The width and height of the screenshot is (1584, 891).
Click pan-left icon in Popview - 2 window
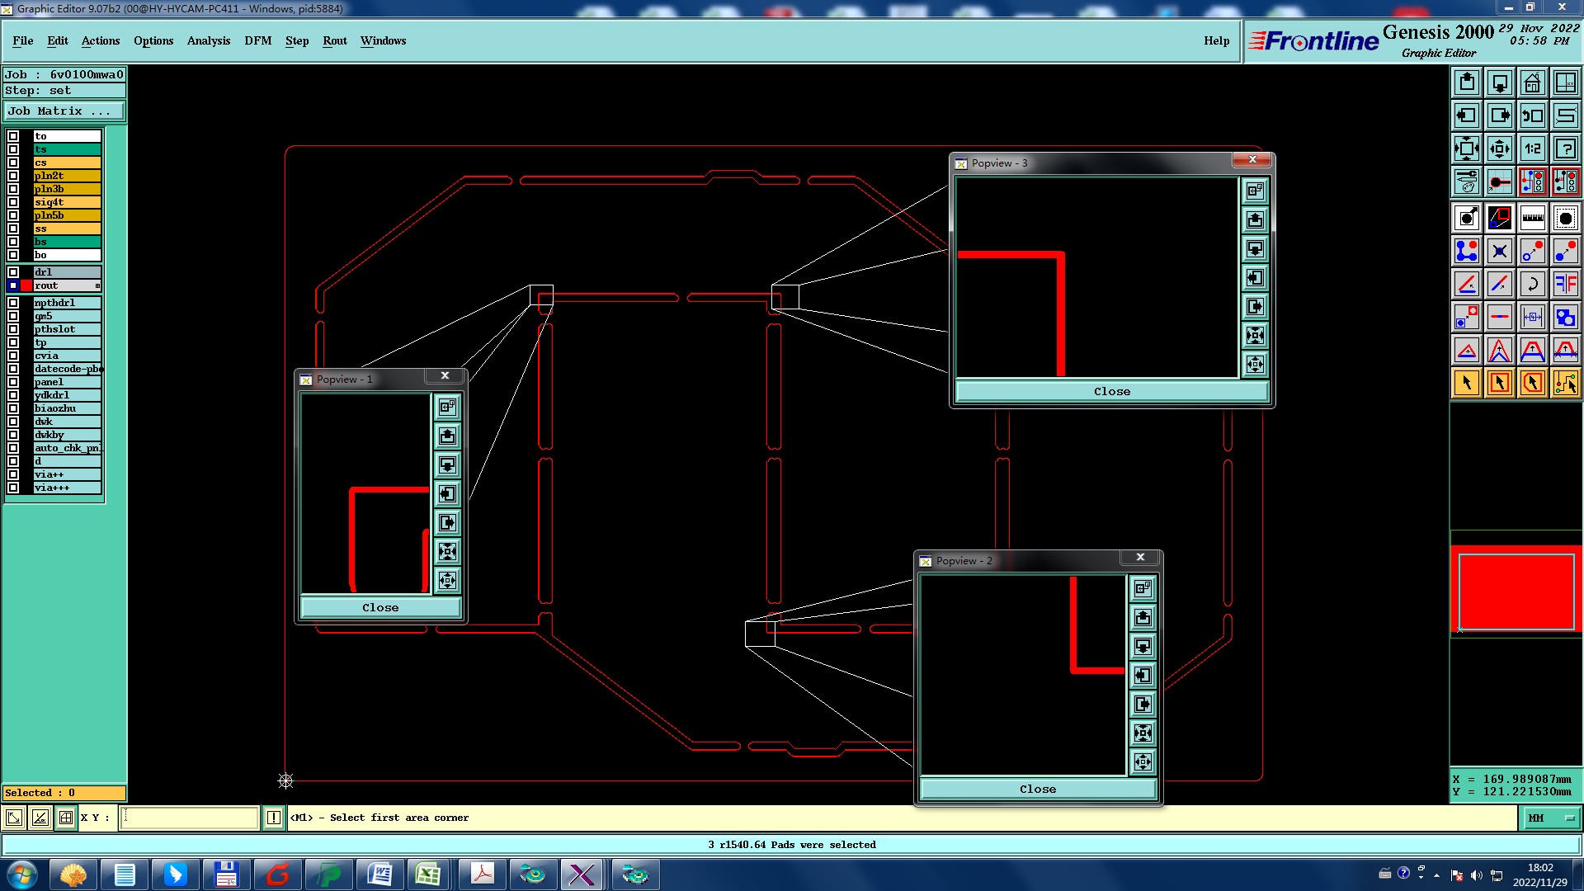pyautogui.click(x=1143, y=675)
